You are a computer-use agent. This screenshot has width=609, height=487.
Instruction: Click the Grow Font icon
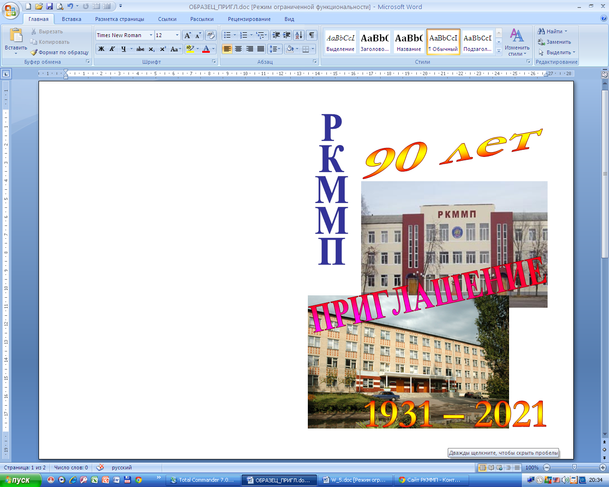[x=187, y=35]
